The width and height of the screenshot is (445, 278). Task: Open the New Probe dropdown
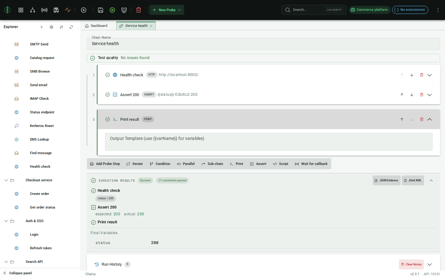167,10
